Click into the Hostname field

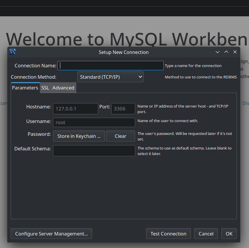point(75,109)
